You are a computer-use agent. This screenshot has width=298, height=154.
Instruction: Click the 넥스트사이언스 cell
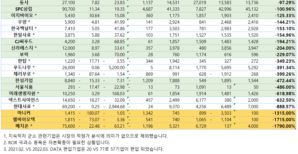[24, 100]
